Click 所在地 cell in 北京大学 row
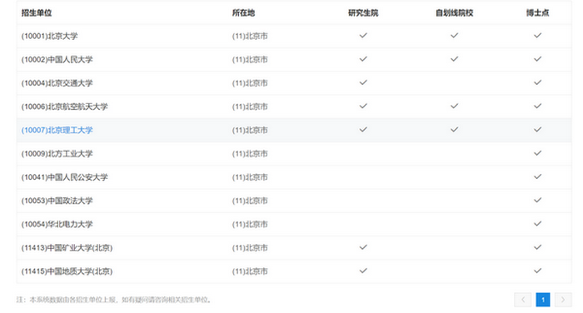This screenshot has height=313, width=583. click(x=250, y=36)
